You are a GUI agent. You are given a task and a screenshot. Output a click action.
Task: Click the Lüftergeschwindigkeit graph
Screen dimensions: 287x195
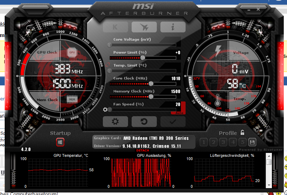[x=224, y=173]
